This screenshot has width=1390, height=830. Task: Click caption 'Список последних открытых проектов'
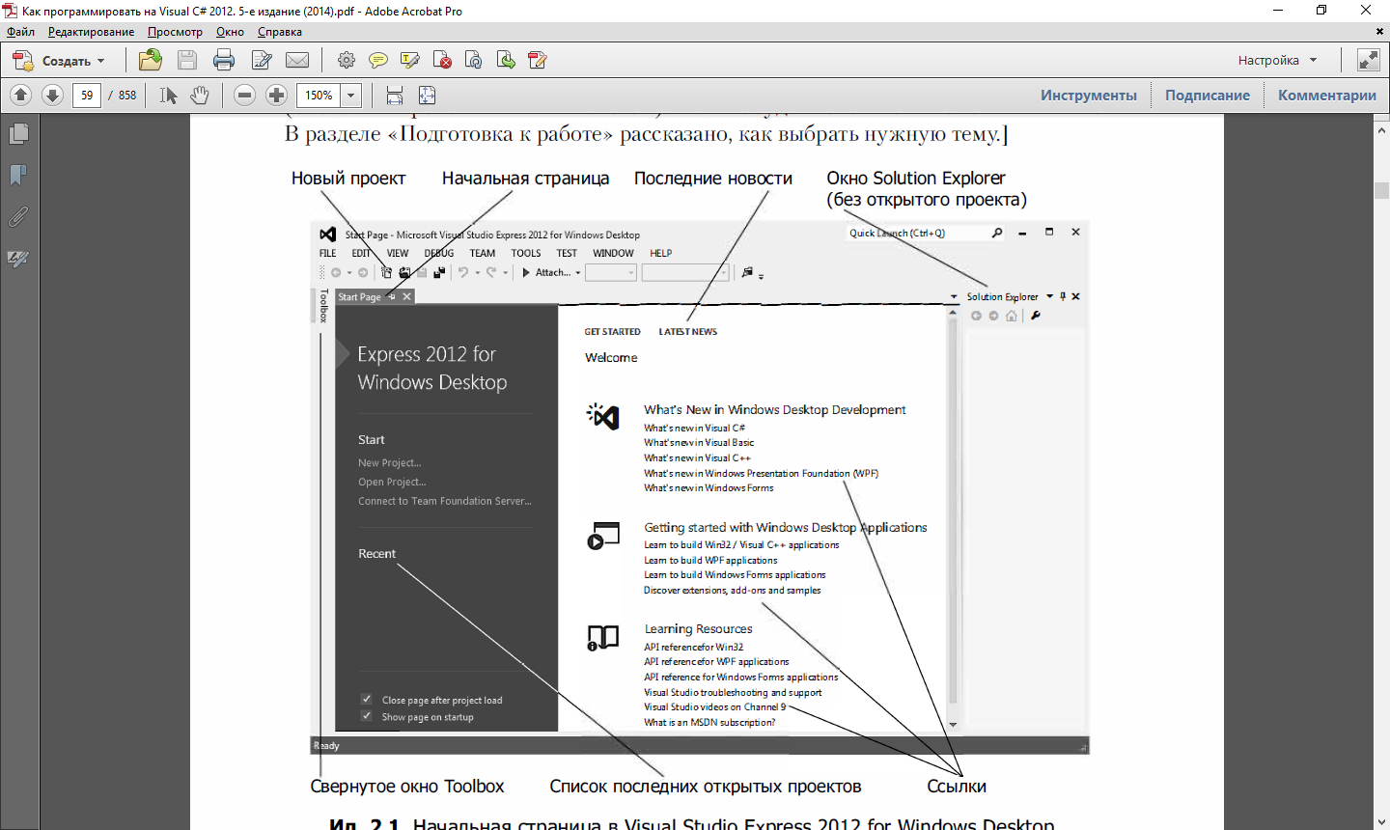tap(706, 787)
